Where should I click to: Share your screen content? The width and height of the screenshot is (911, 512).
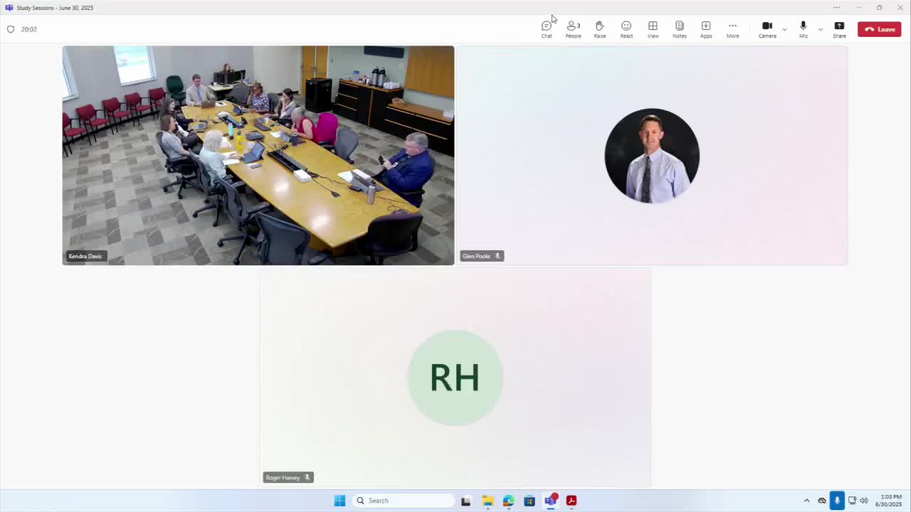[839, 28]
